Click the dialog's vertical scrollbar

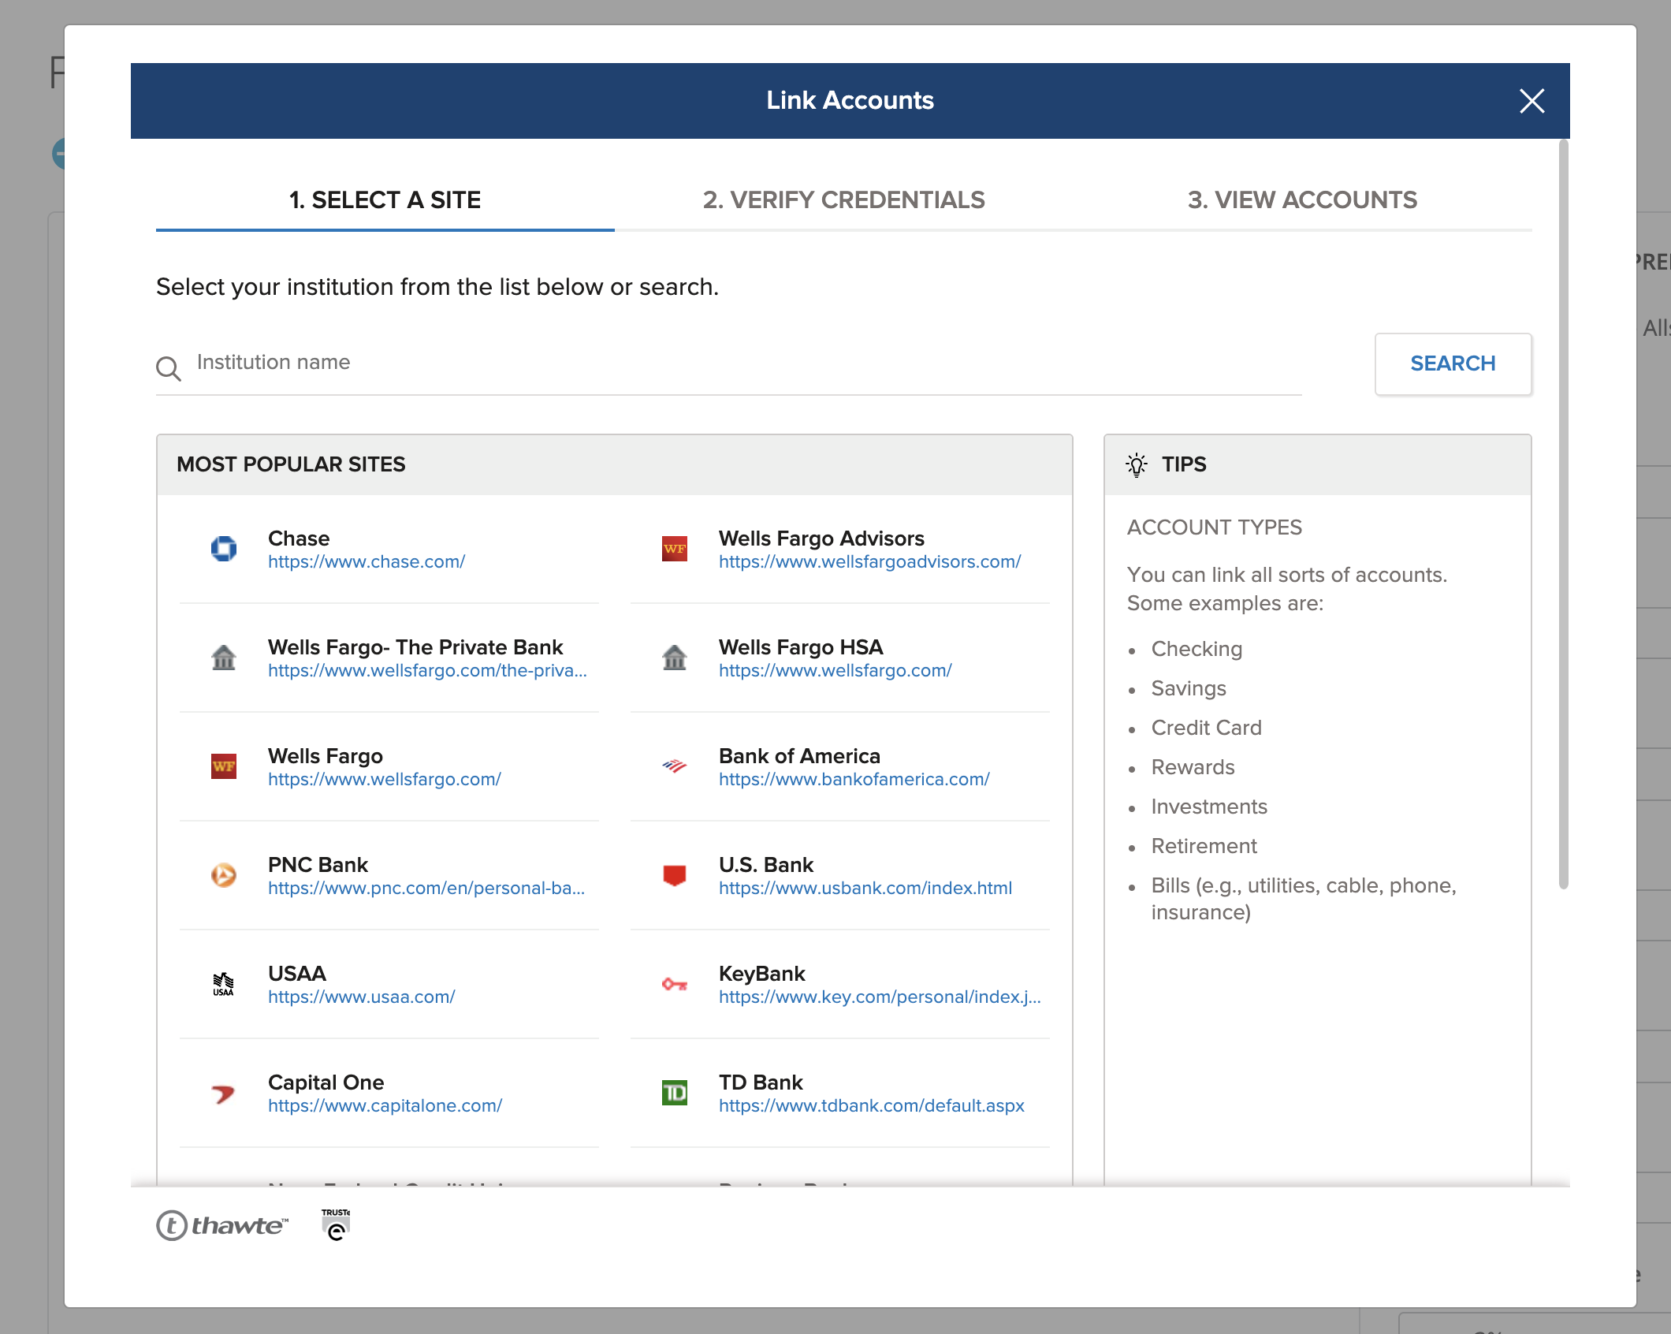tap(1564, 512)
